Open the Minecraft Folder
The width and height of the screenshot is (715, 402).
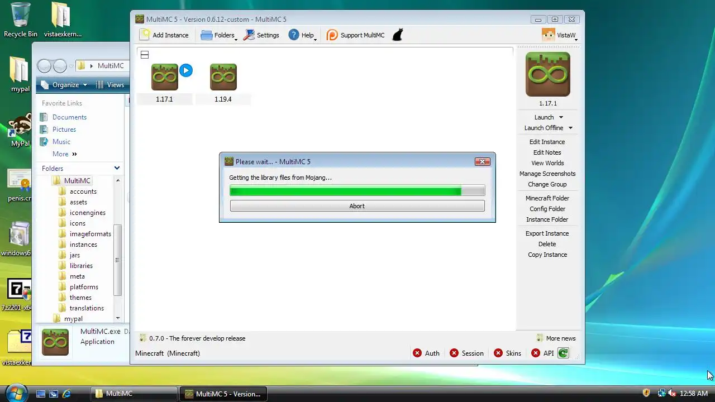point(547,198)
